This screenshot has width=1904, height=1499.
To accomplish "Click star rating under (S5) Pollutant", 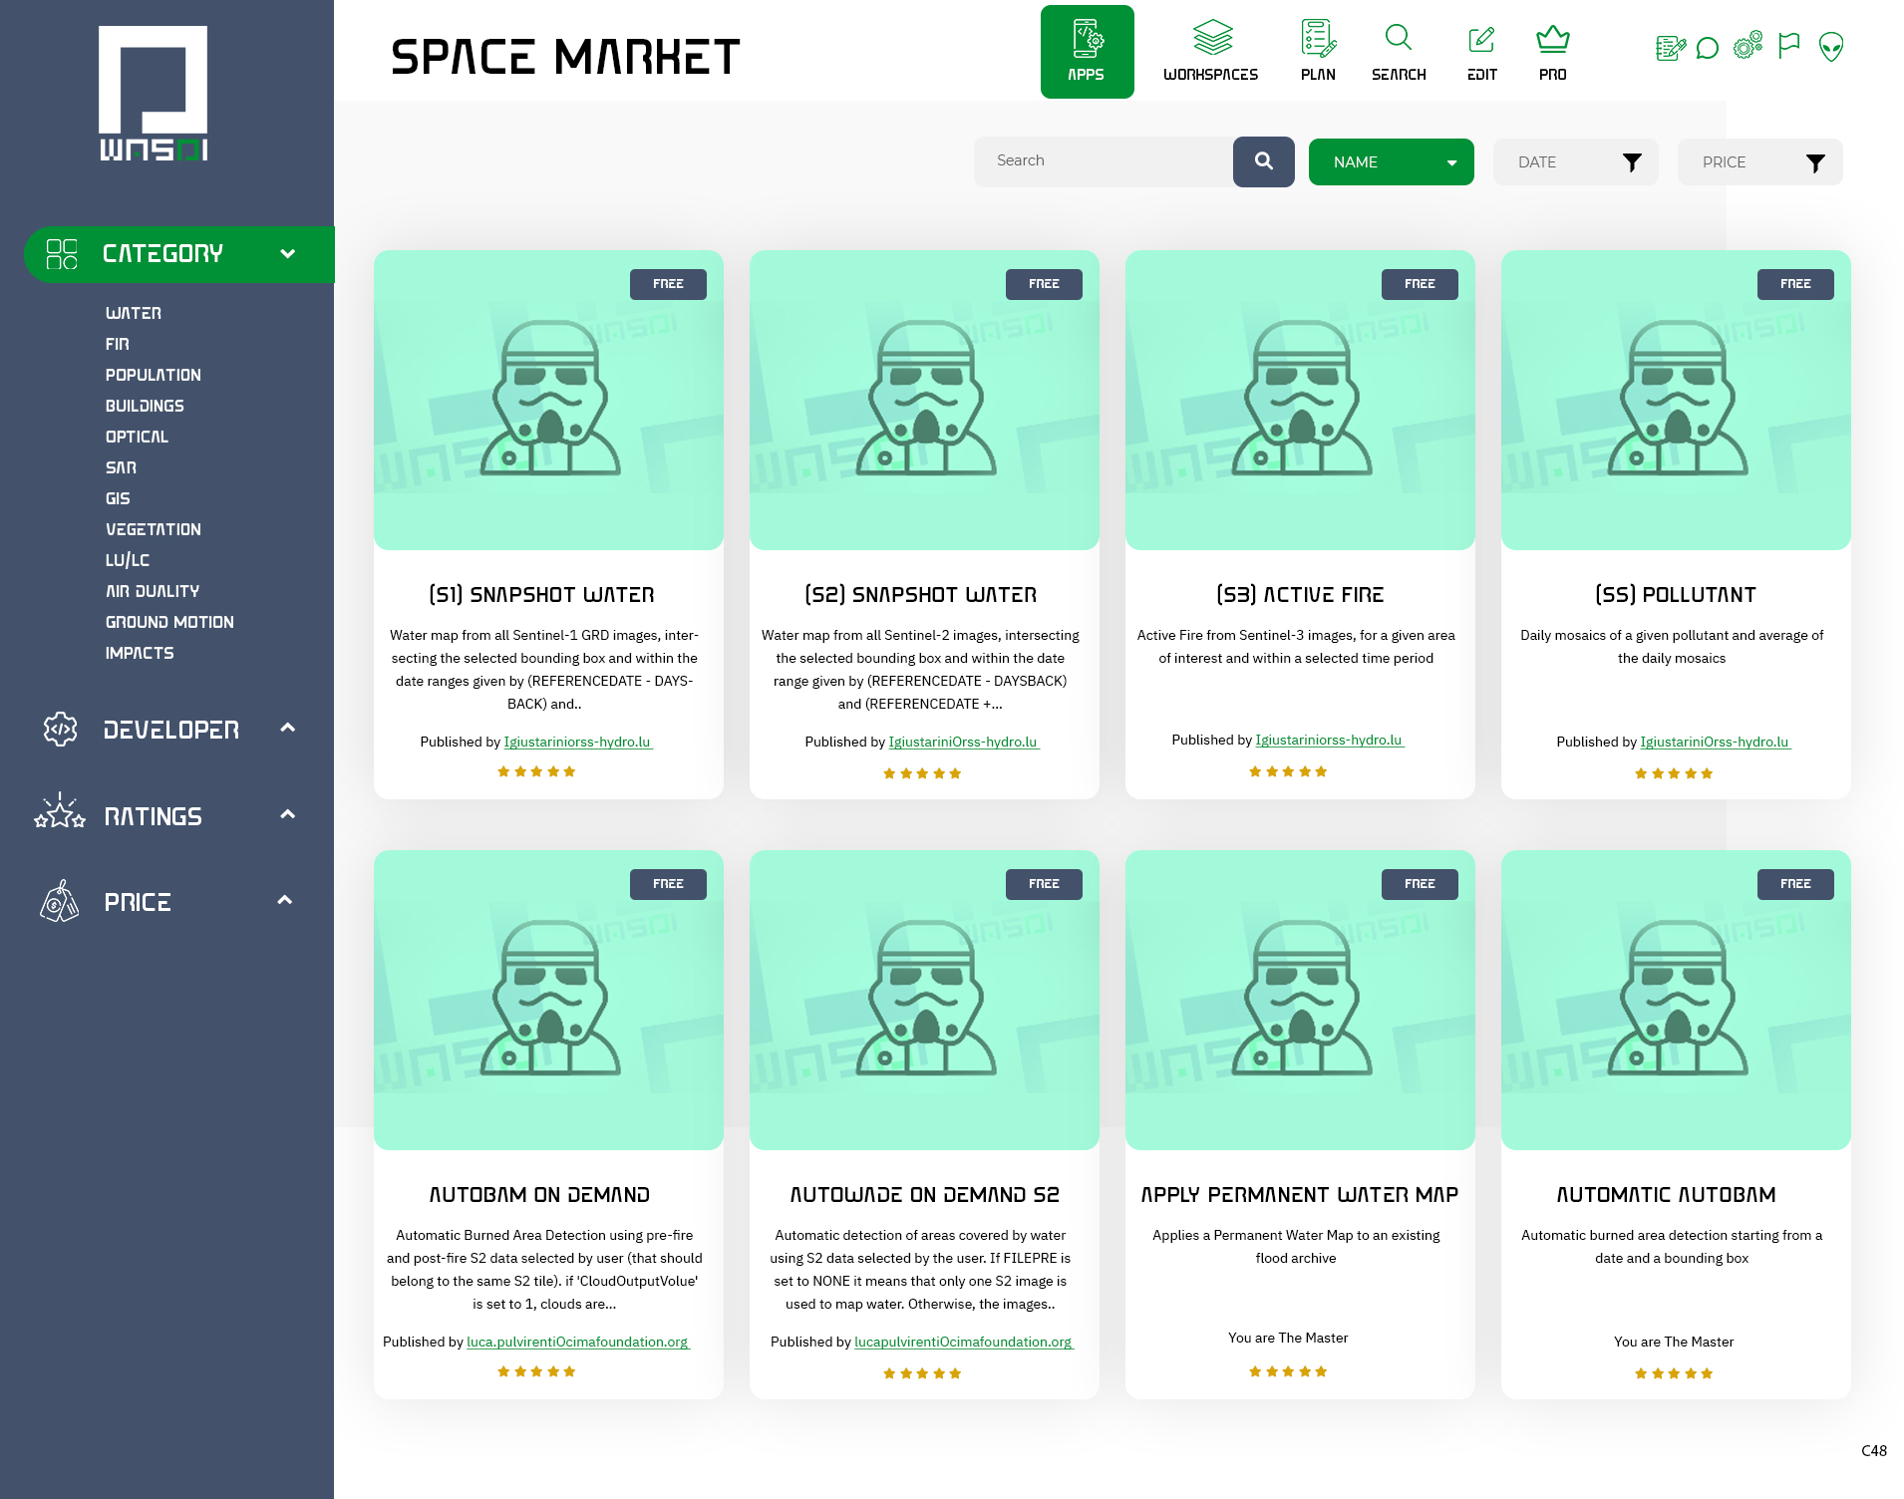I will point(1674,773).
